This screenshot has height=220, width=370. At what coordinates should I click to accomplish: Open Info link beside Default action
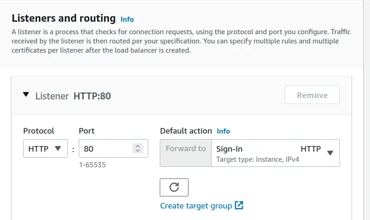pyautogui.click(x=223, y=131)
